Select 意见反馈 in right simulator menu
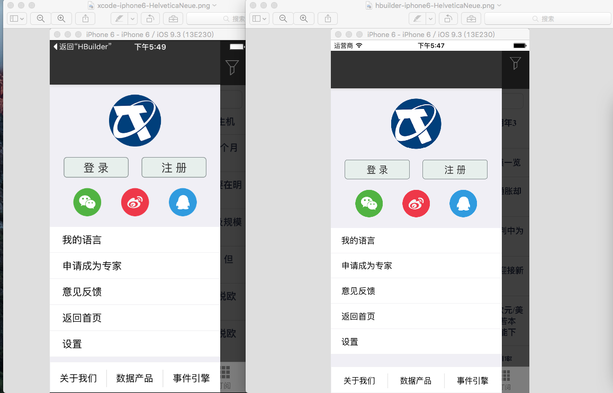Image resolution: width=613 pixels, height=393 pixels. 417,291
